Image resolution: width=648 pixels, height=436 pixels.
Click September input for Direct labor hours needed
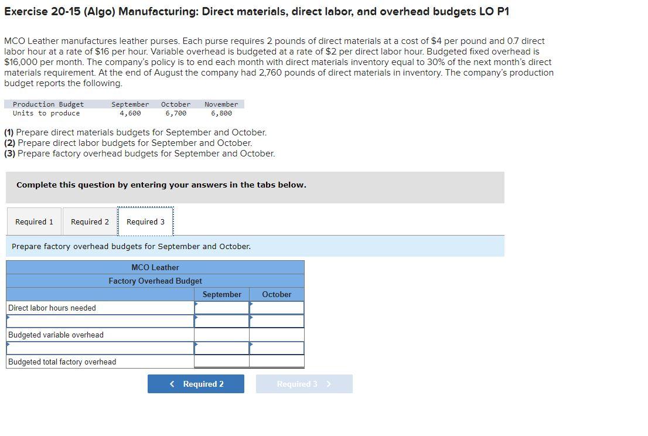pos(221,307)
